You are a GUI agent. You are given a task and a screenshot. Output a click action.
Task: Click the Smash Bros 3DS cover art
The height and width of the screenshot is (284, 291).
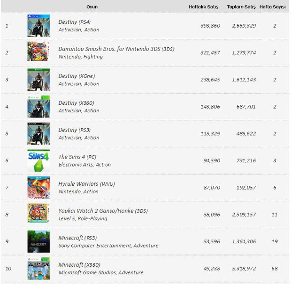[38, 52]
